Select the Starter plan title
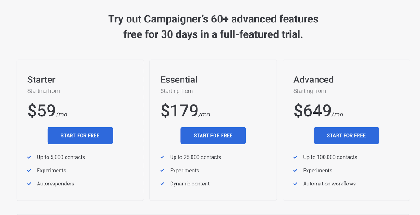The image size is (420, 215). point(41,80)
